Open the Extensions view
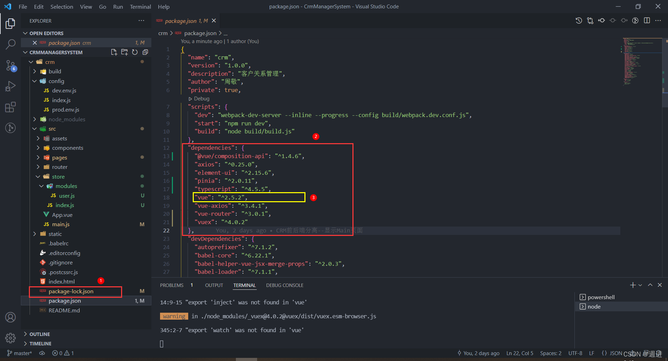Image resolution: width=668 pixels, height=361 pixels. (x=10, y=107)
